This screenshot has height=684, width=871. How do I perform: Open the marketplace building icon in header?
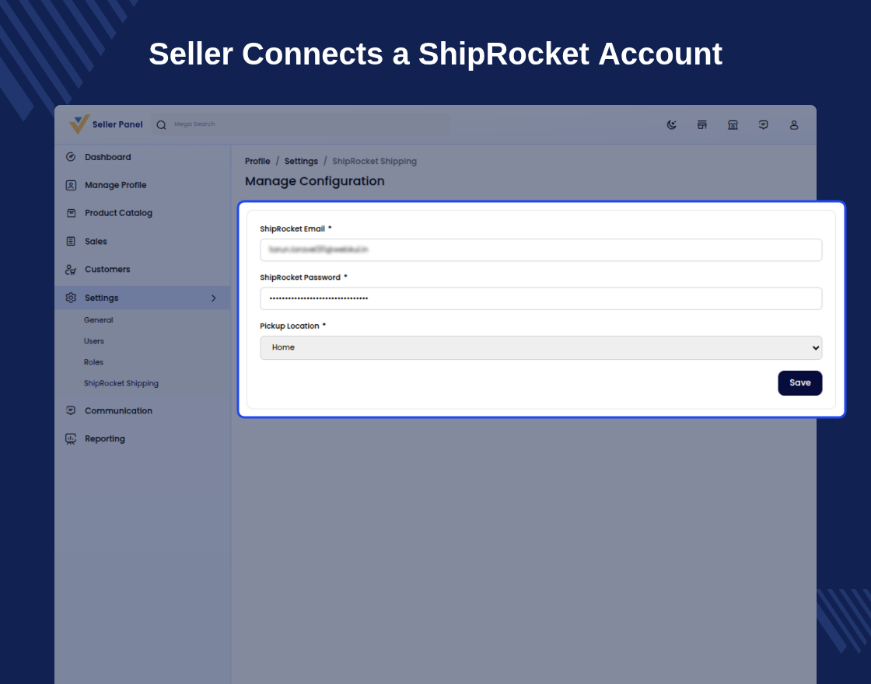click(x=733, y=125)
